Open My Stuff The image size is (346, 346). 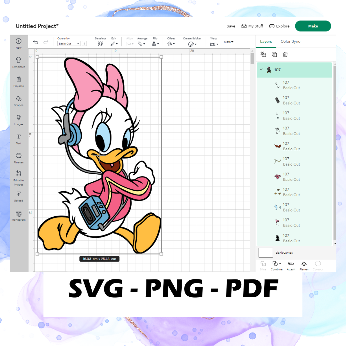(252, 26)
